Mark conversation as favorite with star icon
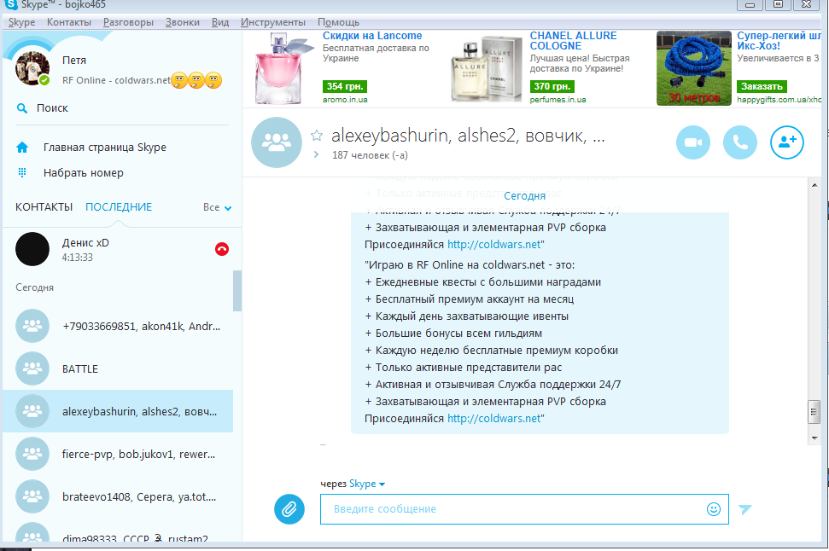The image size is (829, 551). (x=317, y=136)
